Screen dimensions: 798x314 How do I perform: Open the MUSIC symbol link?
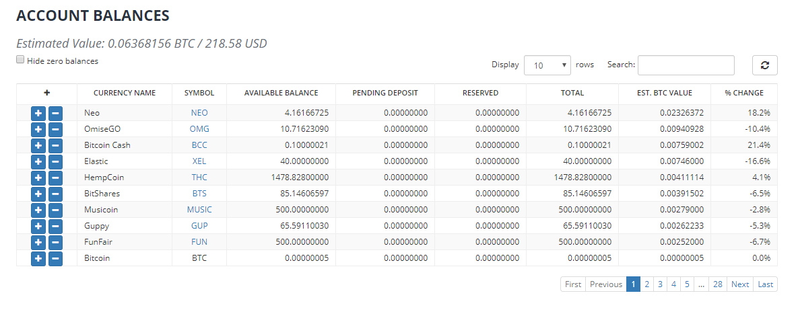(x=199, y=209)
